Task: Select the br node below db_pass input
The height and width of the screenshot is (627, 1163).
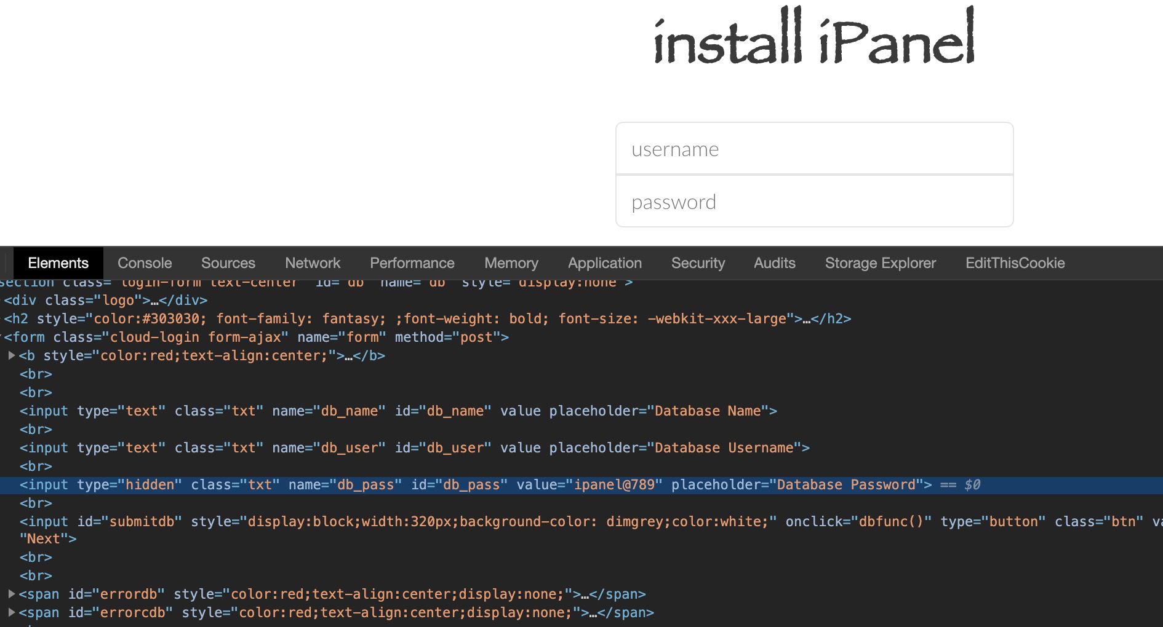Action: [36, 503]
